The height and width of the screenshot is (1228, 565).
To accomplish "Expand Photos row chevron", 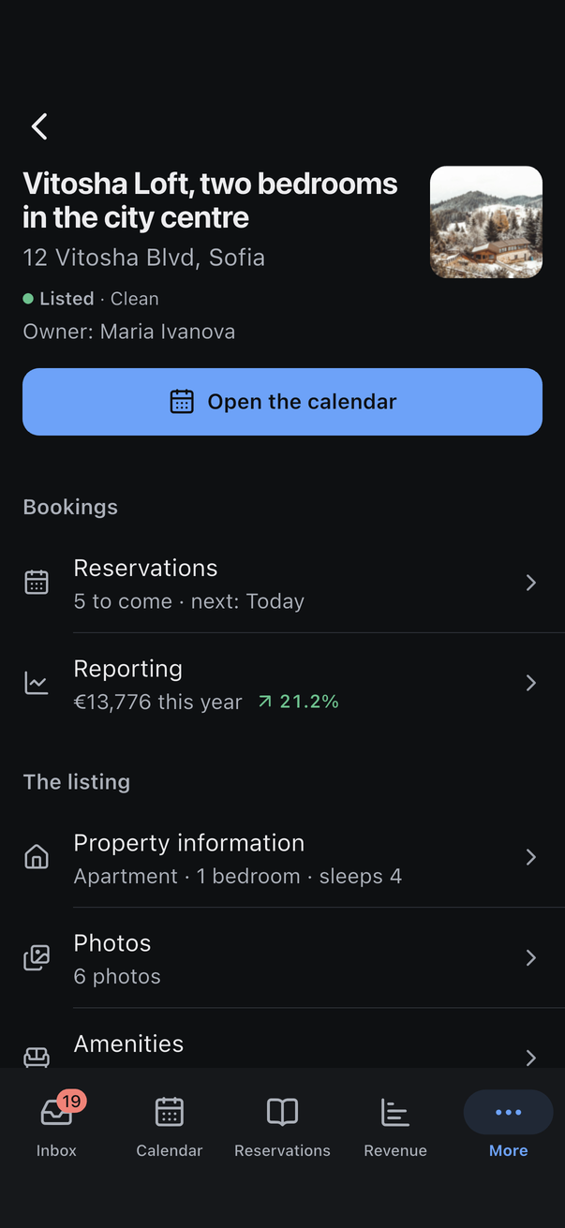I will [x=531, y=957].
